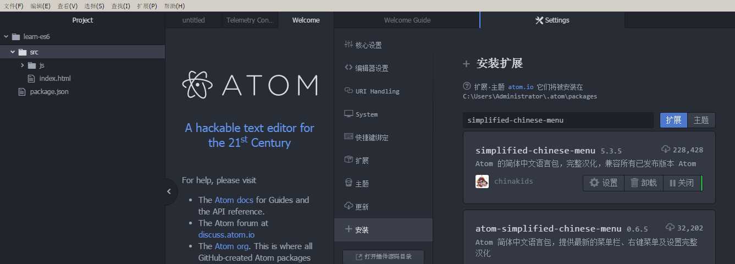Screen dimensions: 735x264
Task: Click download count icon beside 32,202
Action: tap(670, 228)
